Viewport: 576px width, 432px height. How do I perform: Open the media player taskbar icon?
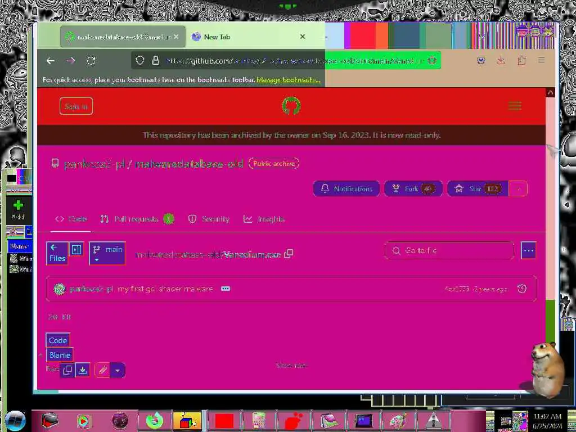[x=84, y=421]
